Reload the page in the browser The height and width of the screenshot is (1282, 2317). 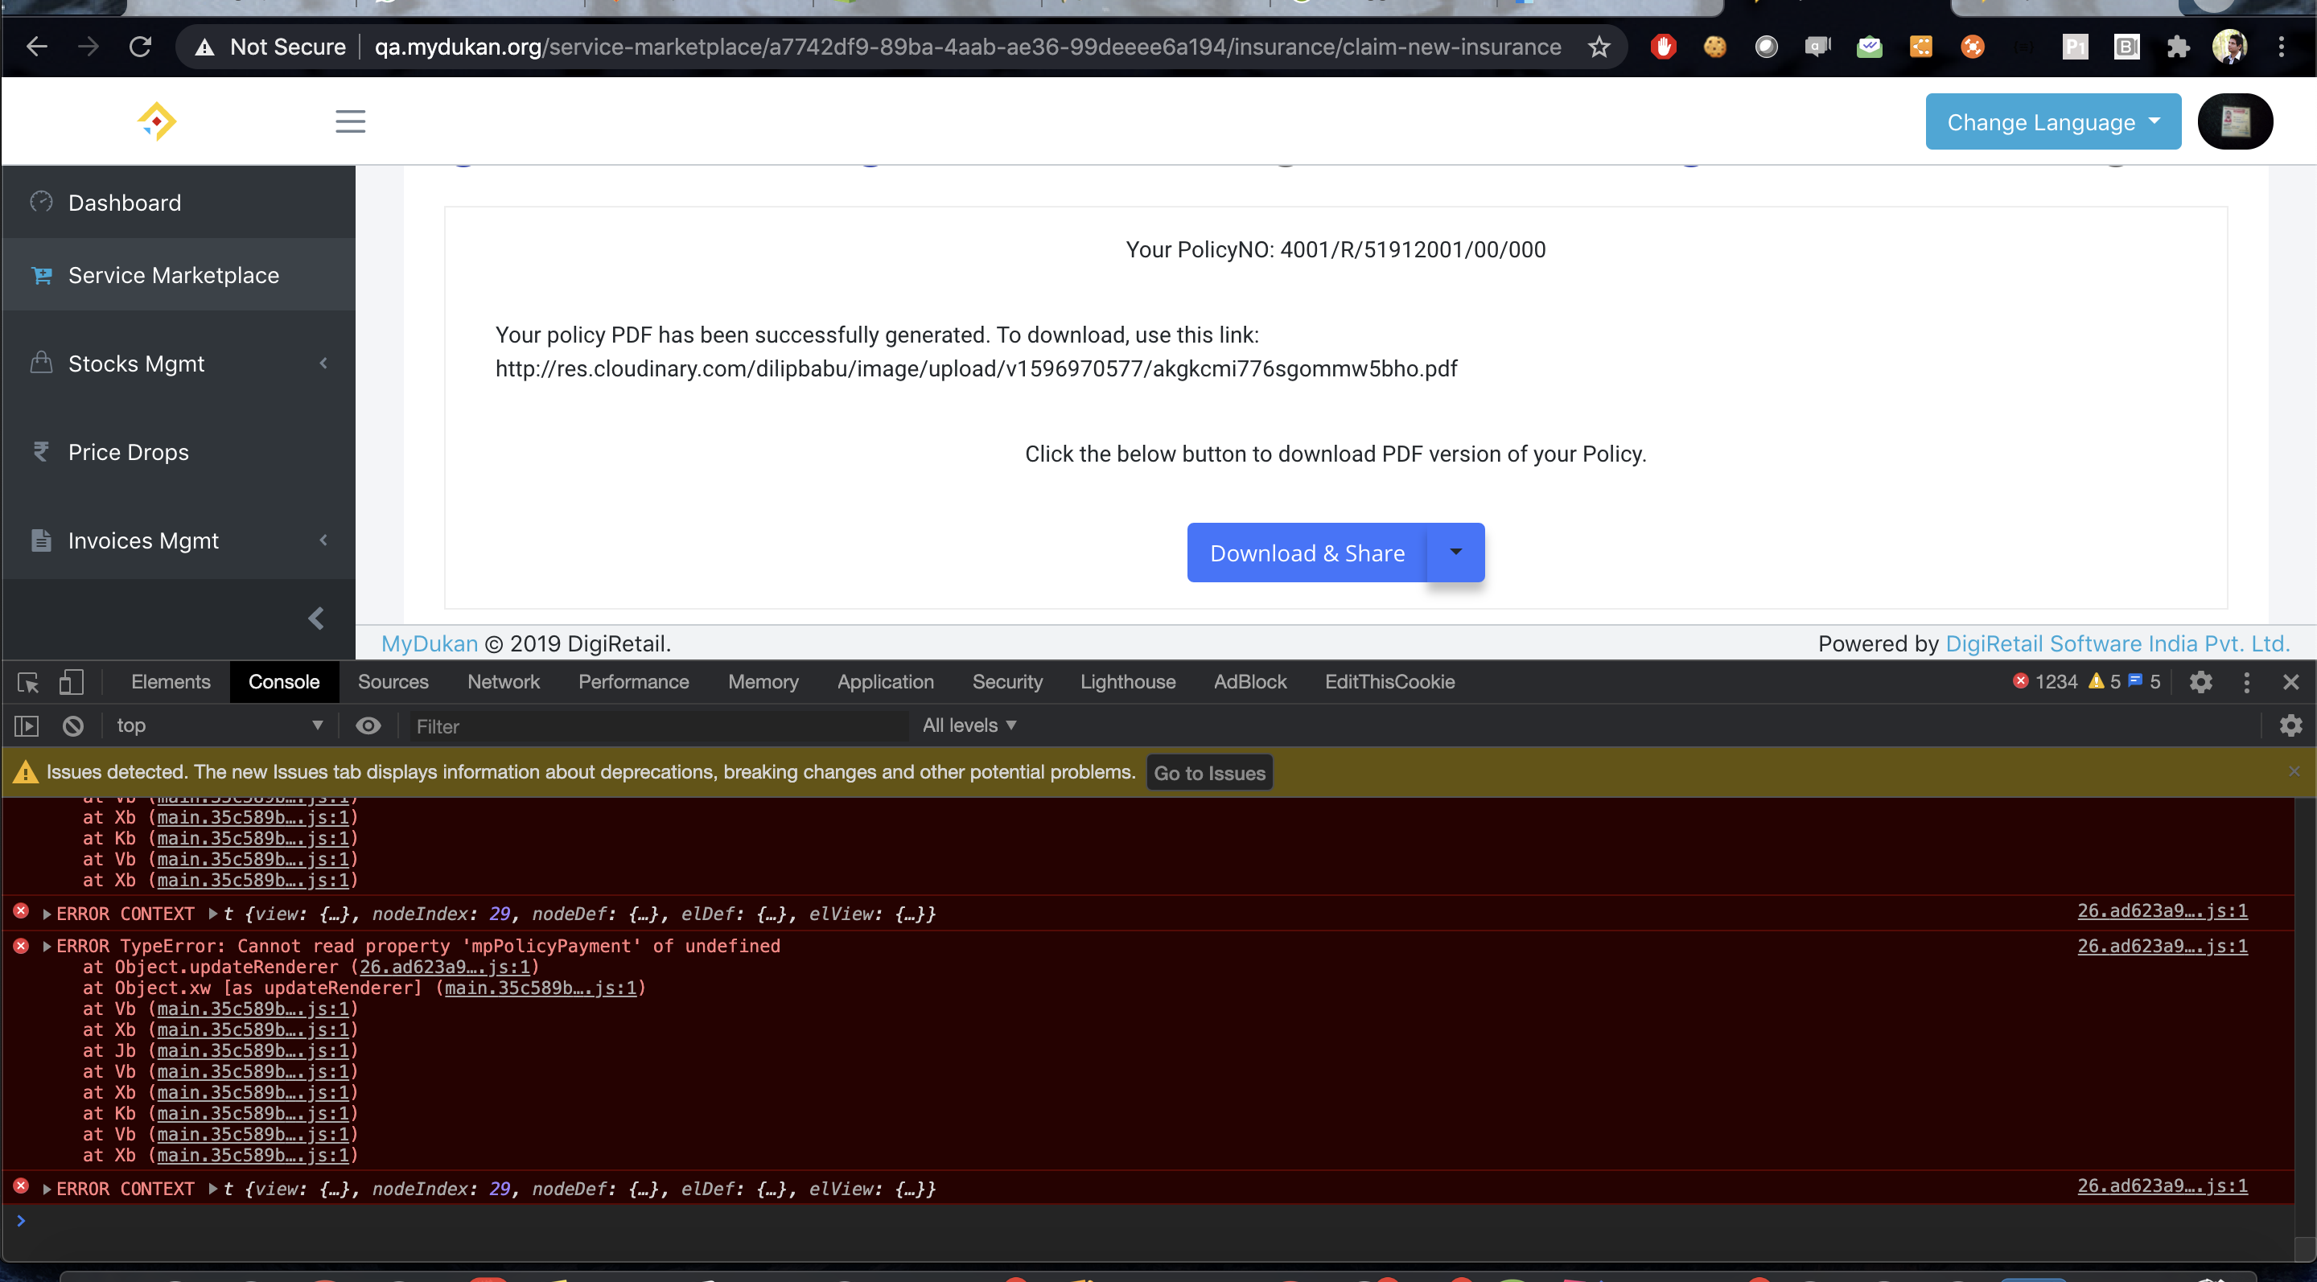140,47
